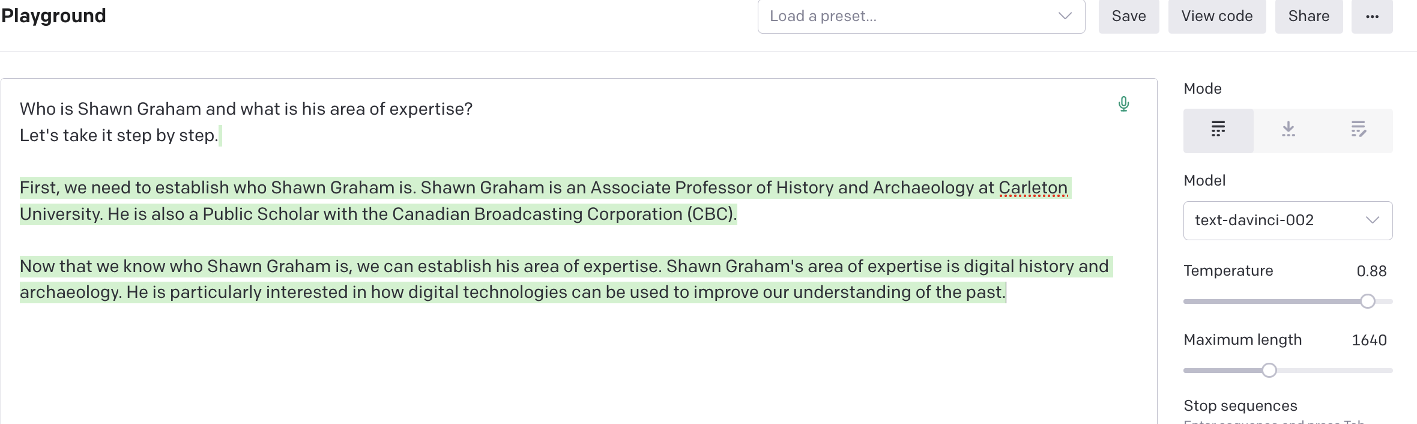Click the Save button
Screen dimensions: 1417x424
click(1129, 16)
